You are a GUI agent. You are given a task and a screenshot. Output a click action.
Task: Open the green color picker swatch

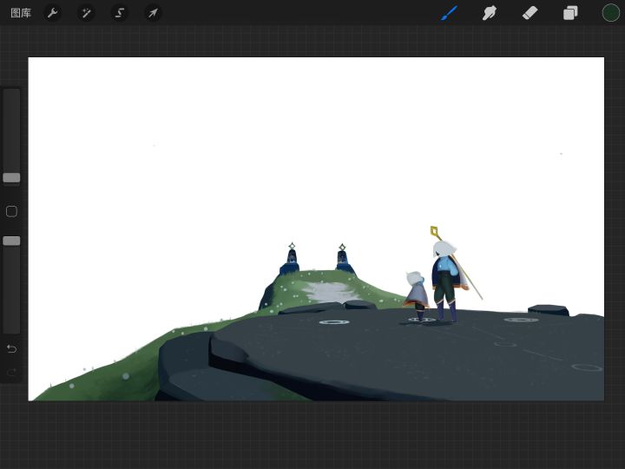(x=610, y=13)
